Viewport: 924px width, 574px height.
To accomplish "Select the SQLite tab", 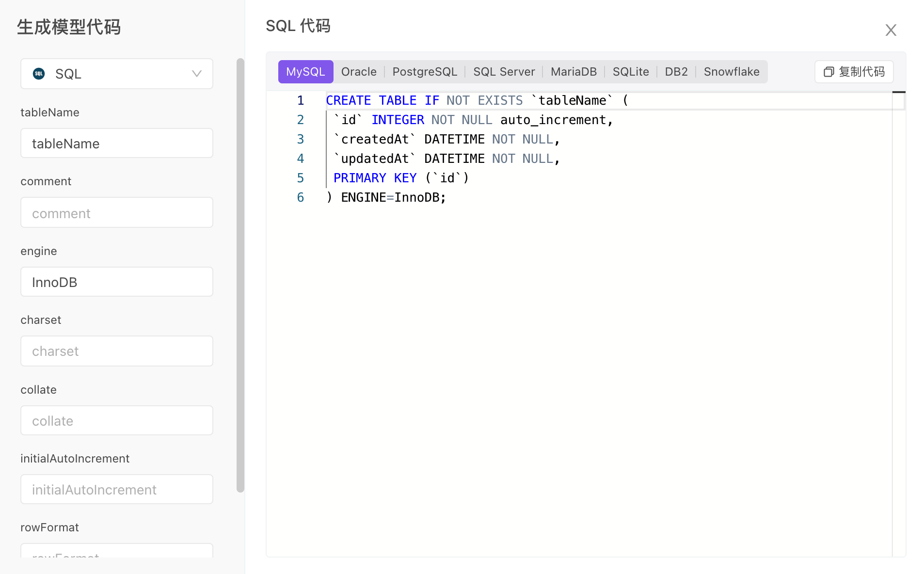I will click(630, 72).
